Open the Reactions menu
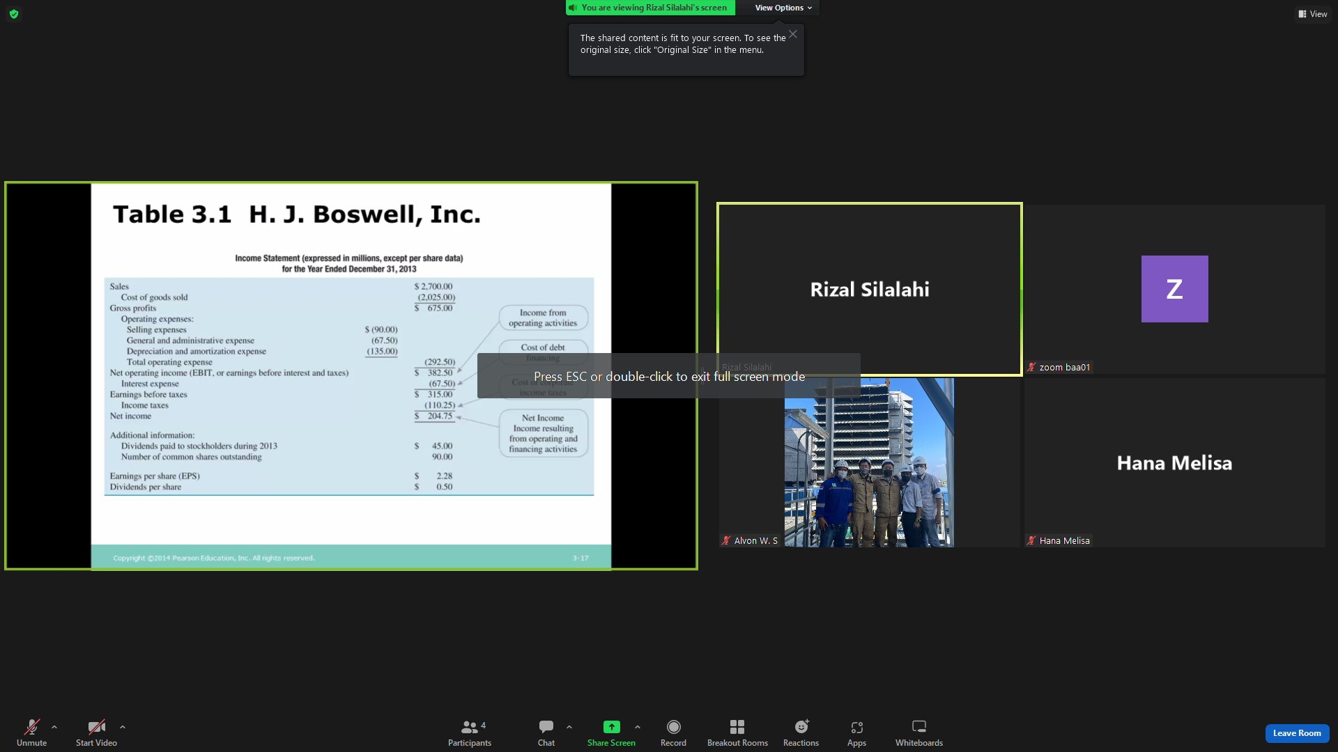This screenshot has width=1338, height=752. click(x=801, y=733)
